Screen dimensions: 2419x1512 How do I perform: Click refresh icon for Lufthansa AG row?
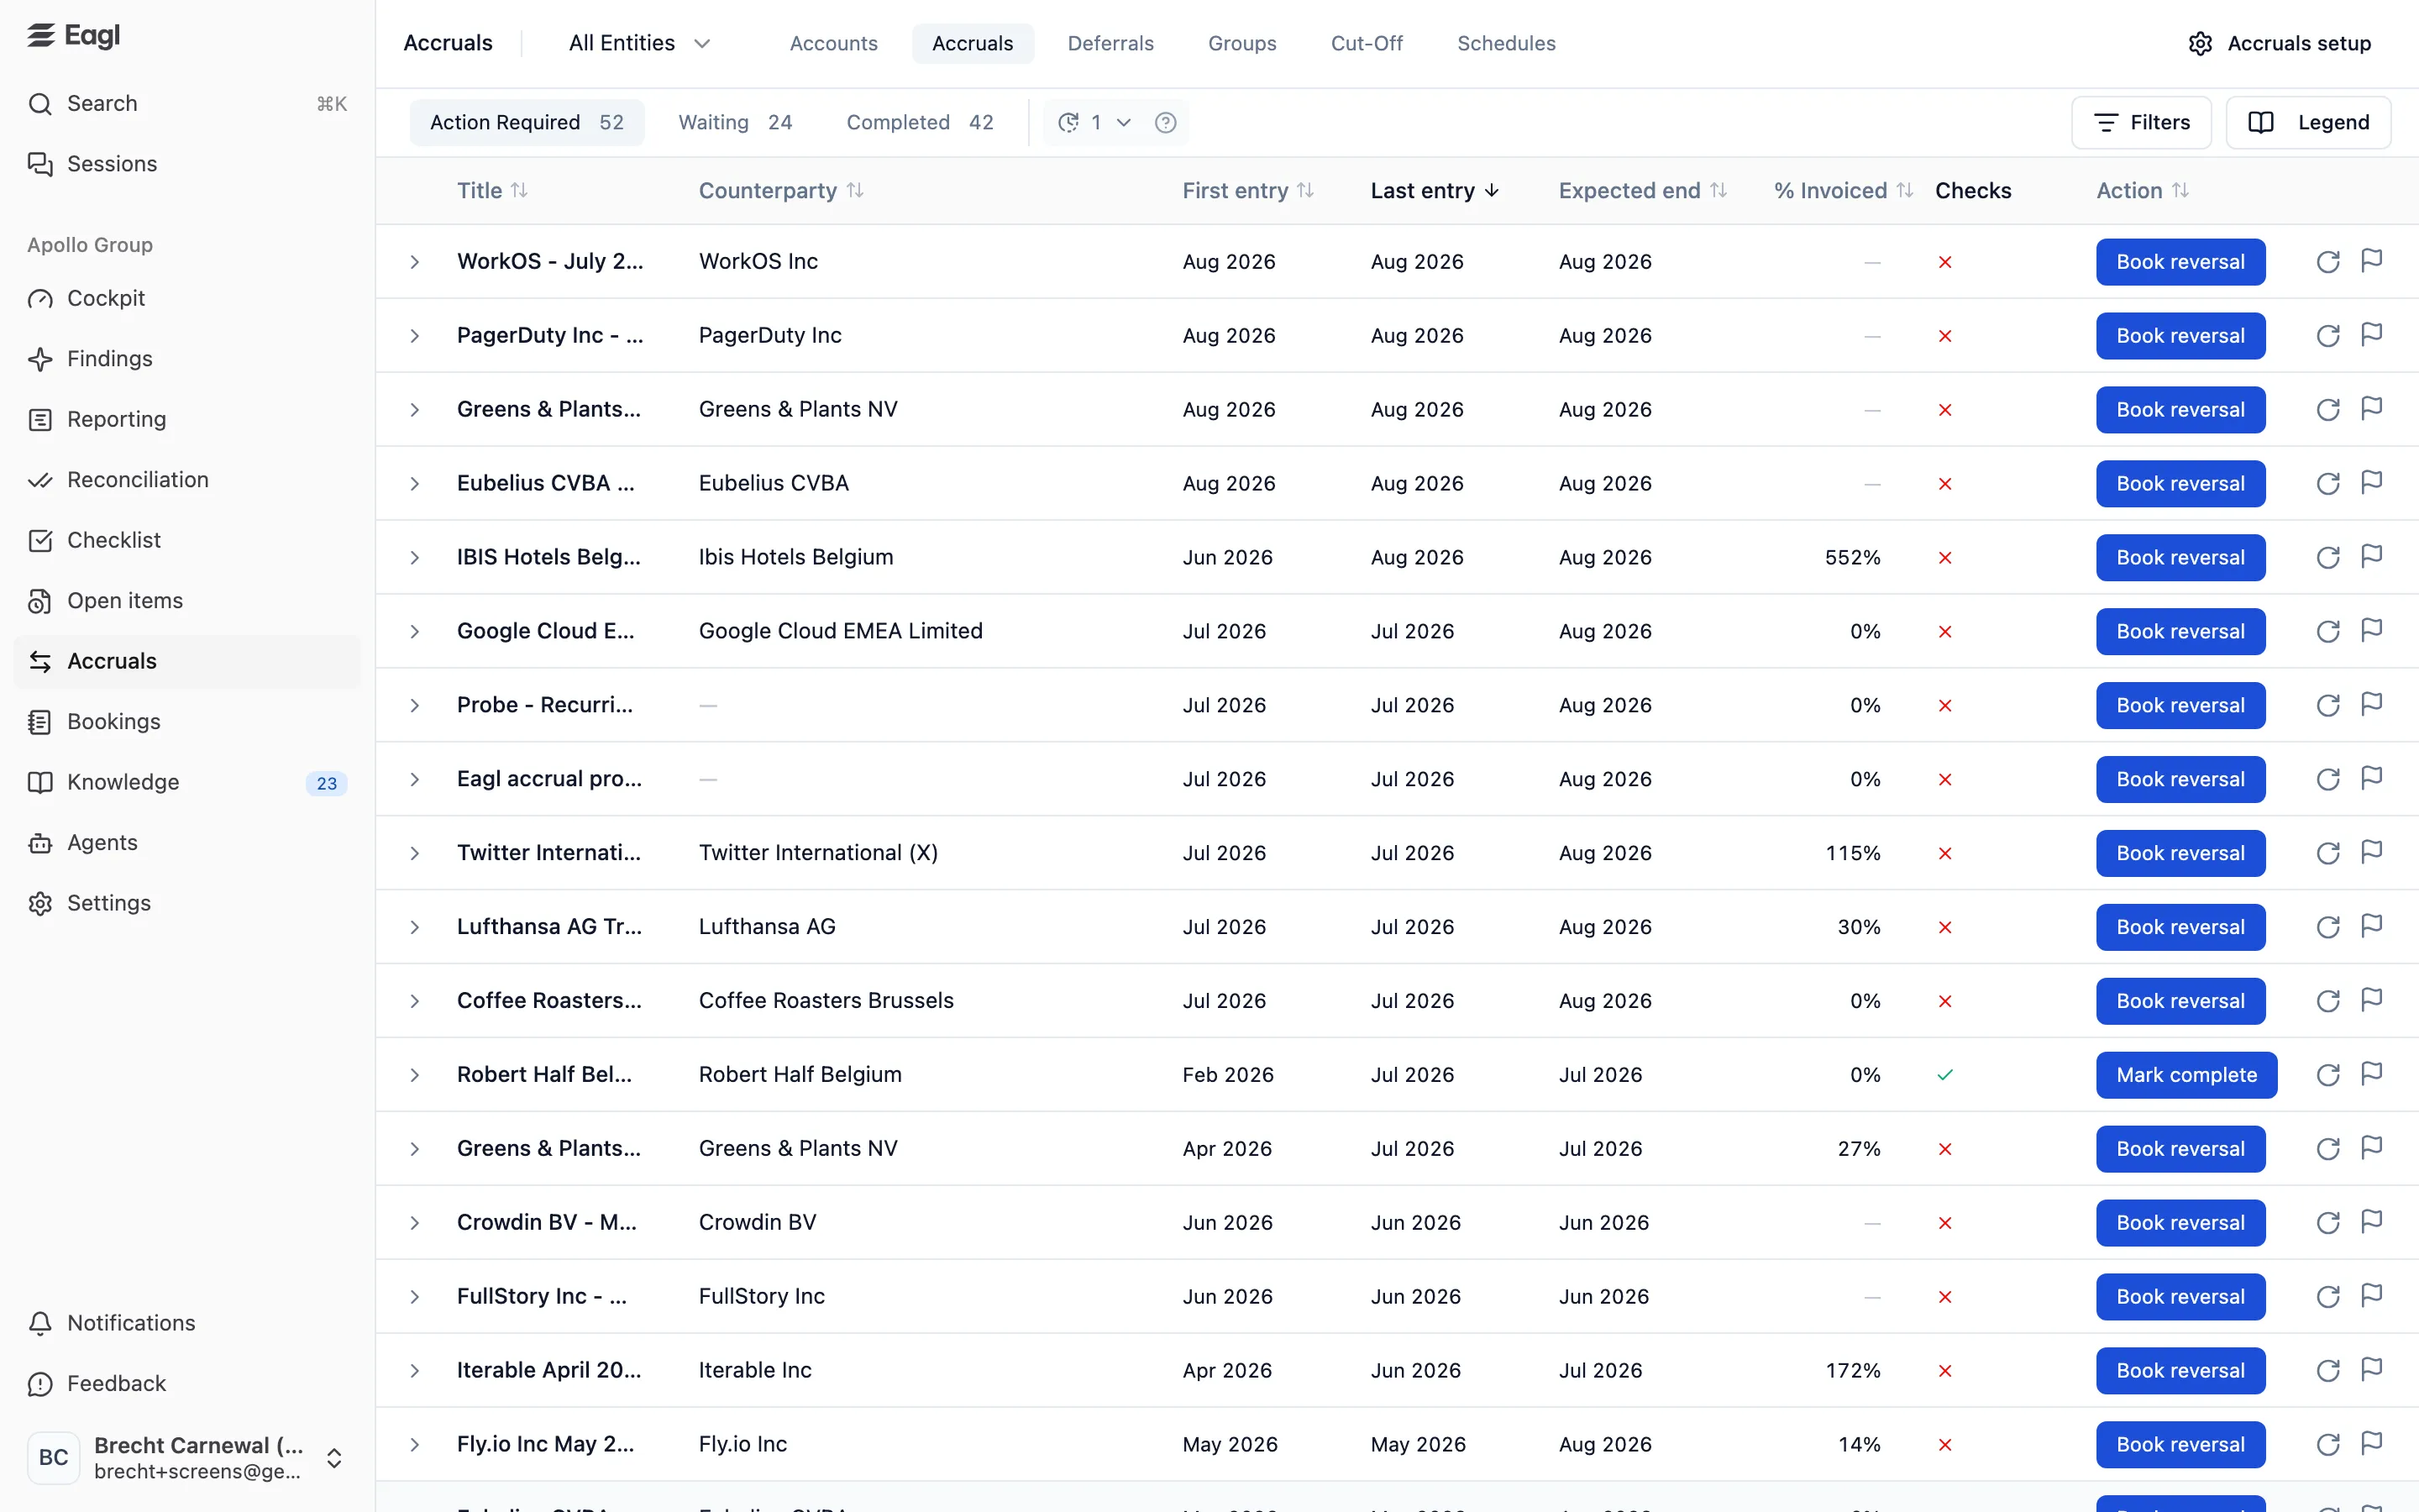[x=2328, y=927]
